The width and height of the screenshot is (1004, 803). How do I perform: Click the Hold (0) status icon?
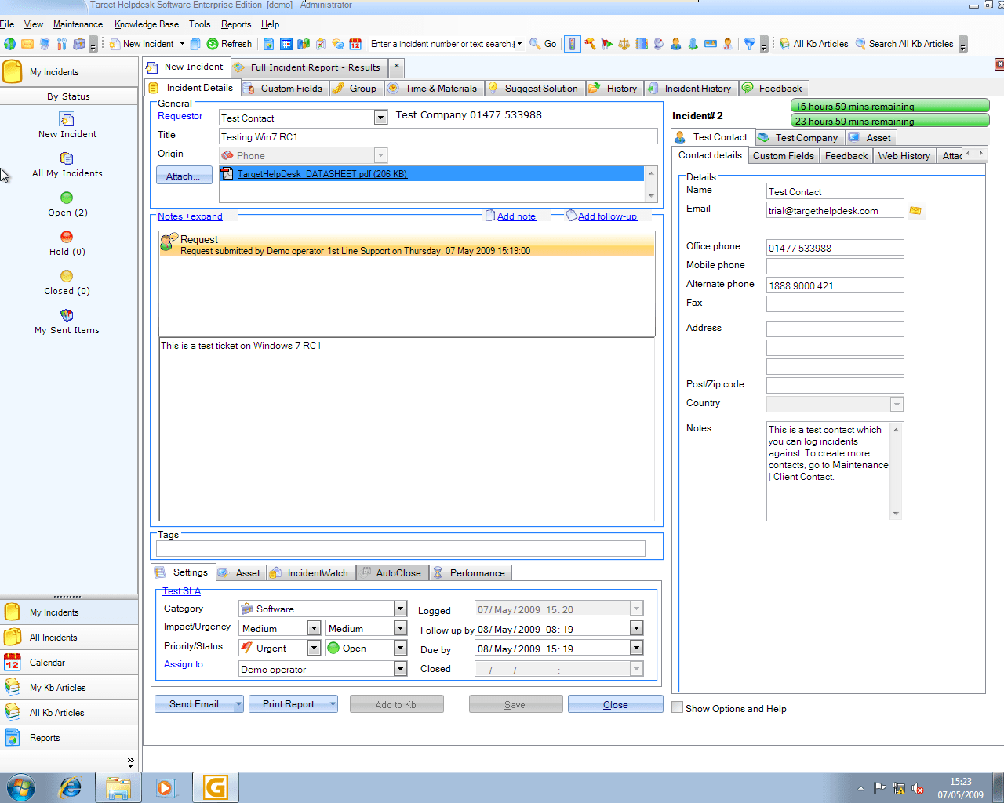pos(67,244)
